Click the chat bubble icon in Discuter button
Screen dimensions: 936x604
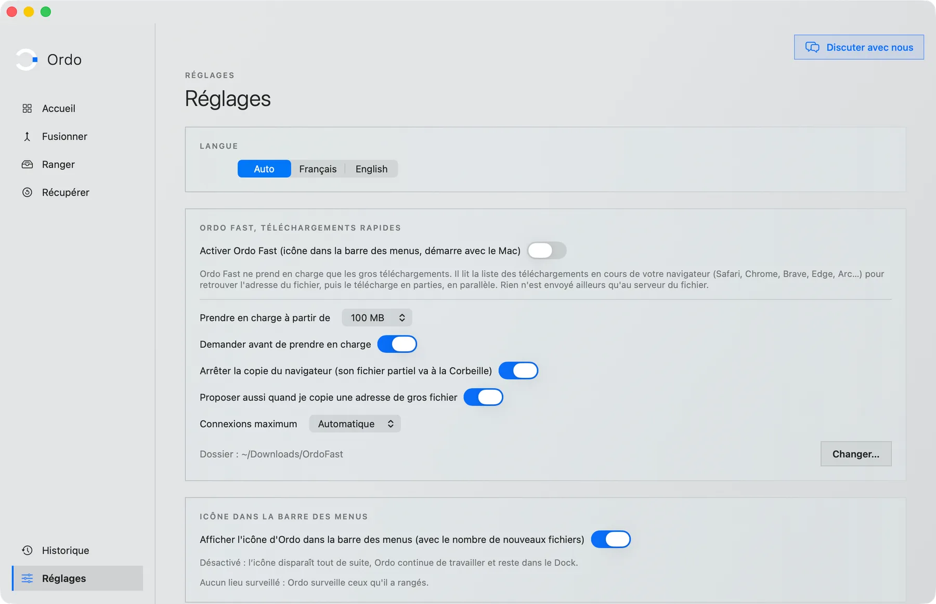(812, 47)
